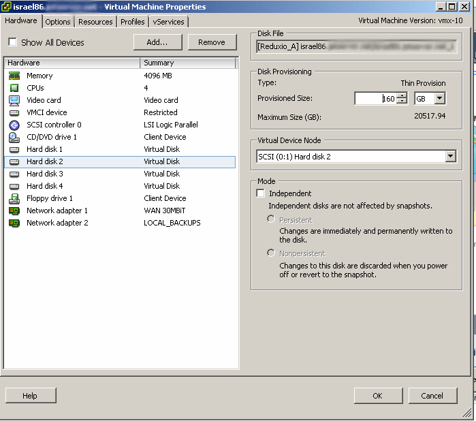Click the Floppy drive 1 icon
476x421 pixels.
[14, 199]
